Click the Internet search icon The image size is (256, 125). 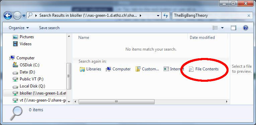pyautogui.click(x=166, y=69)
